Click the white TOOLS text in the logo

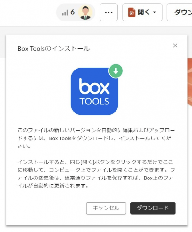coord(94,101)
